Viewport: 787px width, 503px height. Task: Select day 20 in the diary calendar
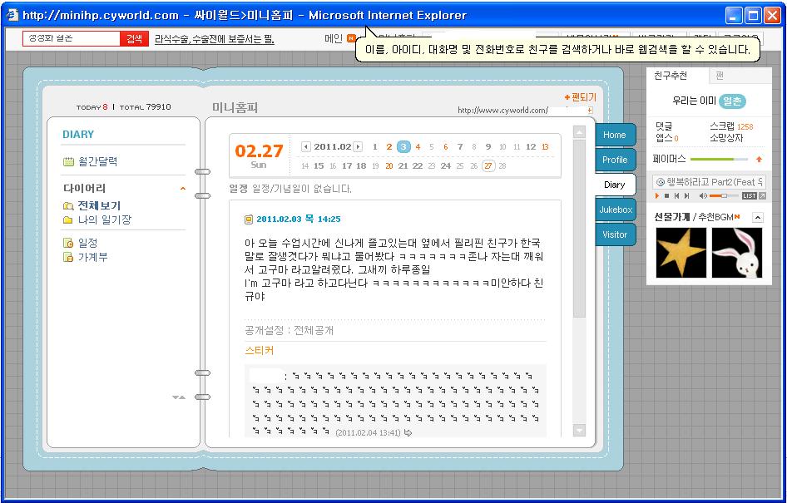click(x=389, y=166)
